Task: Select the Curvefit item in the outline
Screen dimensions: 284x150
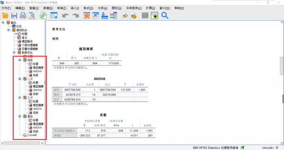Action: (x=32, y=135)
